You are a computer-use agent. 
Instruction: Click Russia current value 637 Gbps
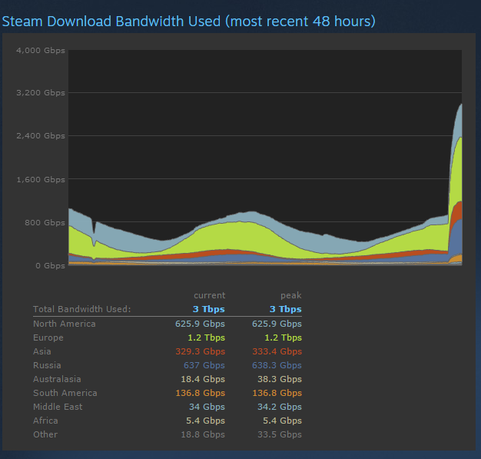[204, 365]
